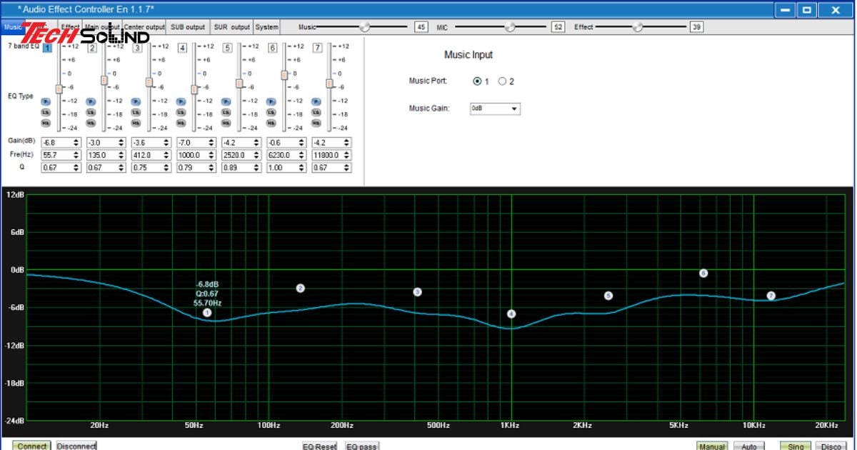This screenshot has width=857, height=450.
Task: Toggle the band 3 number button
Action: [x=137, y=48]
